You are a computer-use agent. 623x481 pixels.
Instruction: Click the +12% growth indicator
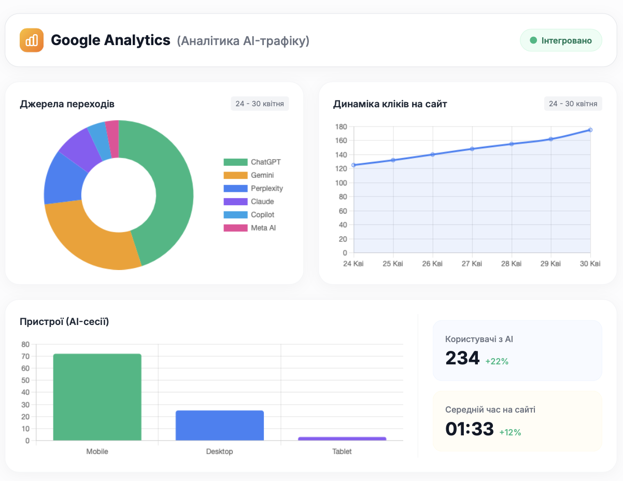pyautogui.click(x=510, y=432)
